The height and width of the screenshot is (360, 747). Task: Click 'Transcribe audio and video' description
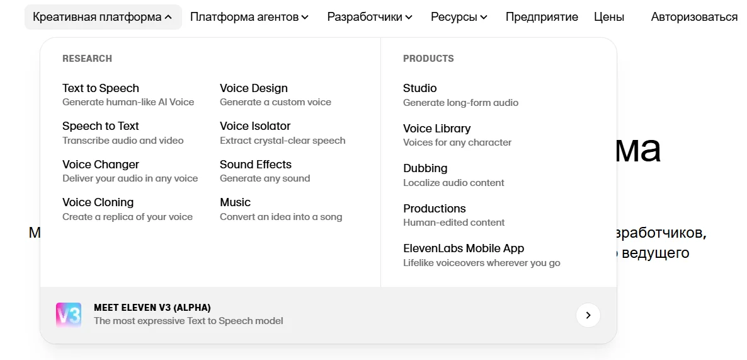pyautogui.click(x=123, y=141)
